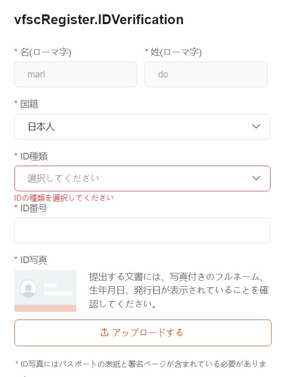Click the ID番号 label text

[34, 208]
